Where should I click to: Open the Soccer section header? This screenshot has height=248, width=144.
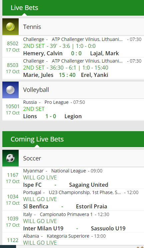click(73, 158)
